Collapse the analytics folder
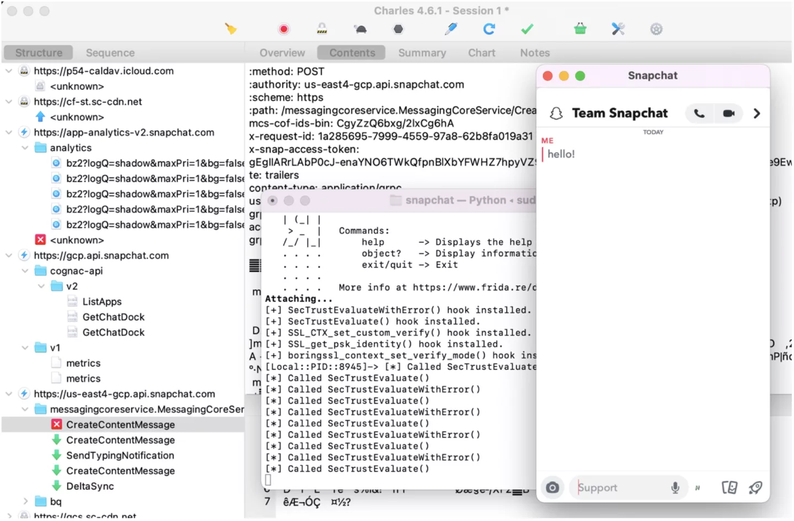The image size is (794, 521). tap(25, 148)
